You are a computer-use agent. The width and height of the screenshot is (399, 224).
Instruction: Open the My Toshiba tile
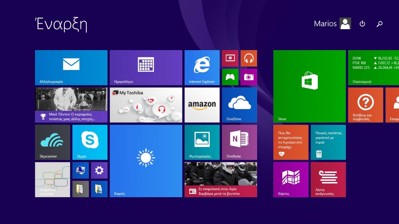click(x=146, y=105)
